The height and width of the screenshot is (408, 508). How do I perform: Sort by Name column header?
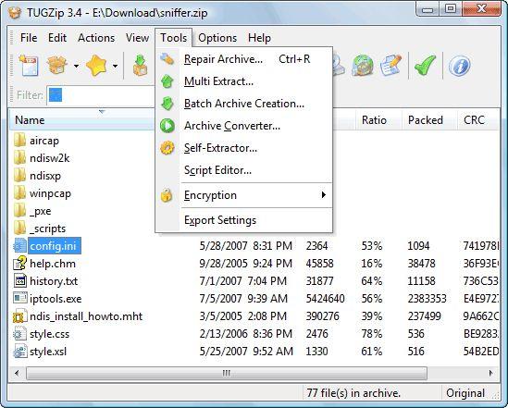(82, 120)
